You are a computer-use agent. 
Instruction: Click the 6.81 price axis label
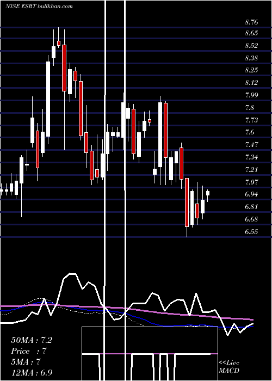pyautogui.click(x=251, y=206)
